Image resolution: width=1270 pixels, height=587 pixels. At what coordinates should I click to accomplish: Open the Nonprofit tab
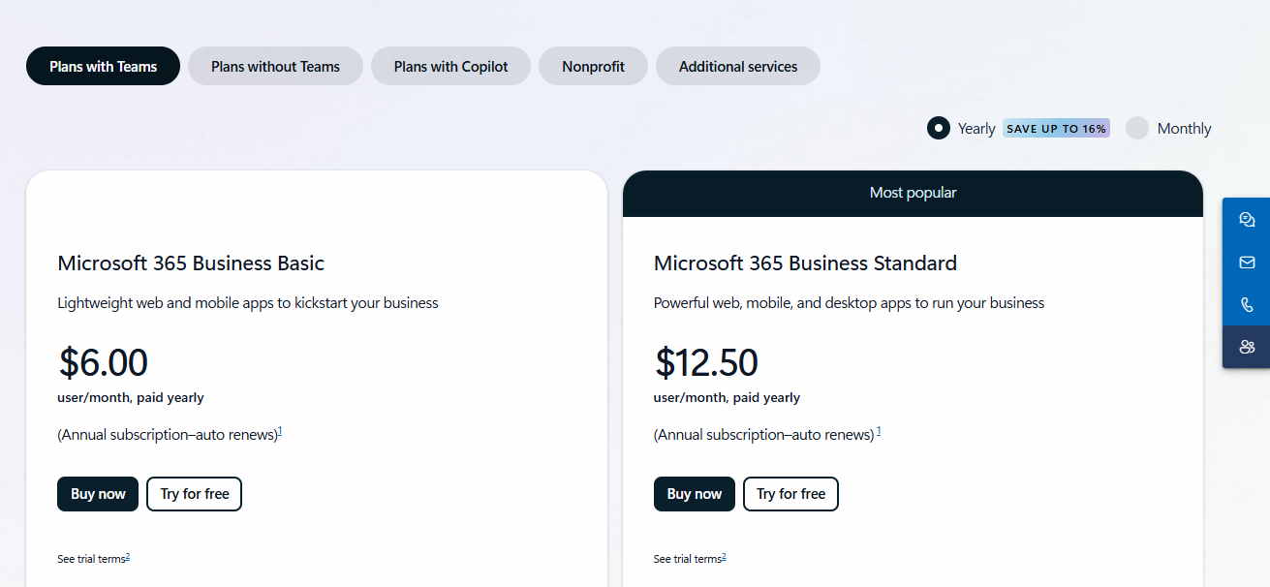click(593, 66)
